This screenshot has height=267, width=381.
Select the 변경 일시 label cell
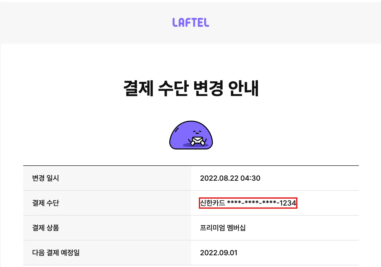[x=107, y=178]
